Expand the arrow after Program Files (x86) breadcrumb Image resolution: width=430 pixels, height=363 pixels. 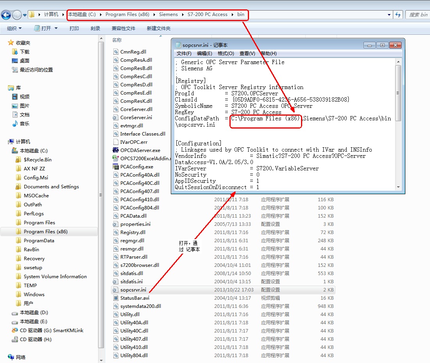(154, 14)
